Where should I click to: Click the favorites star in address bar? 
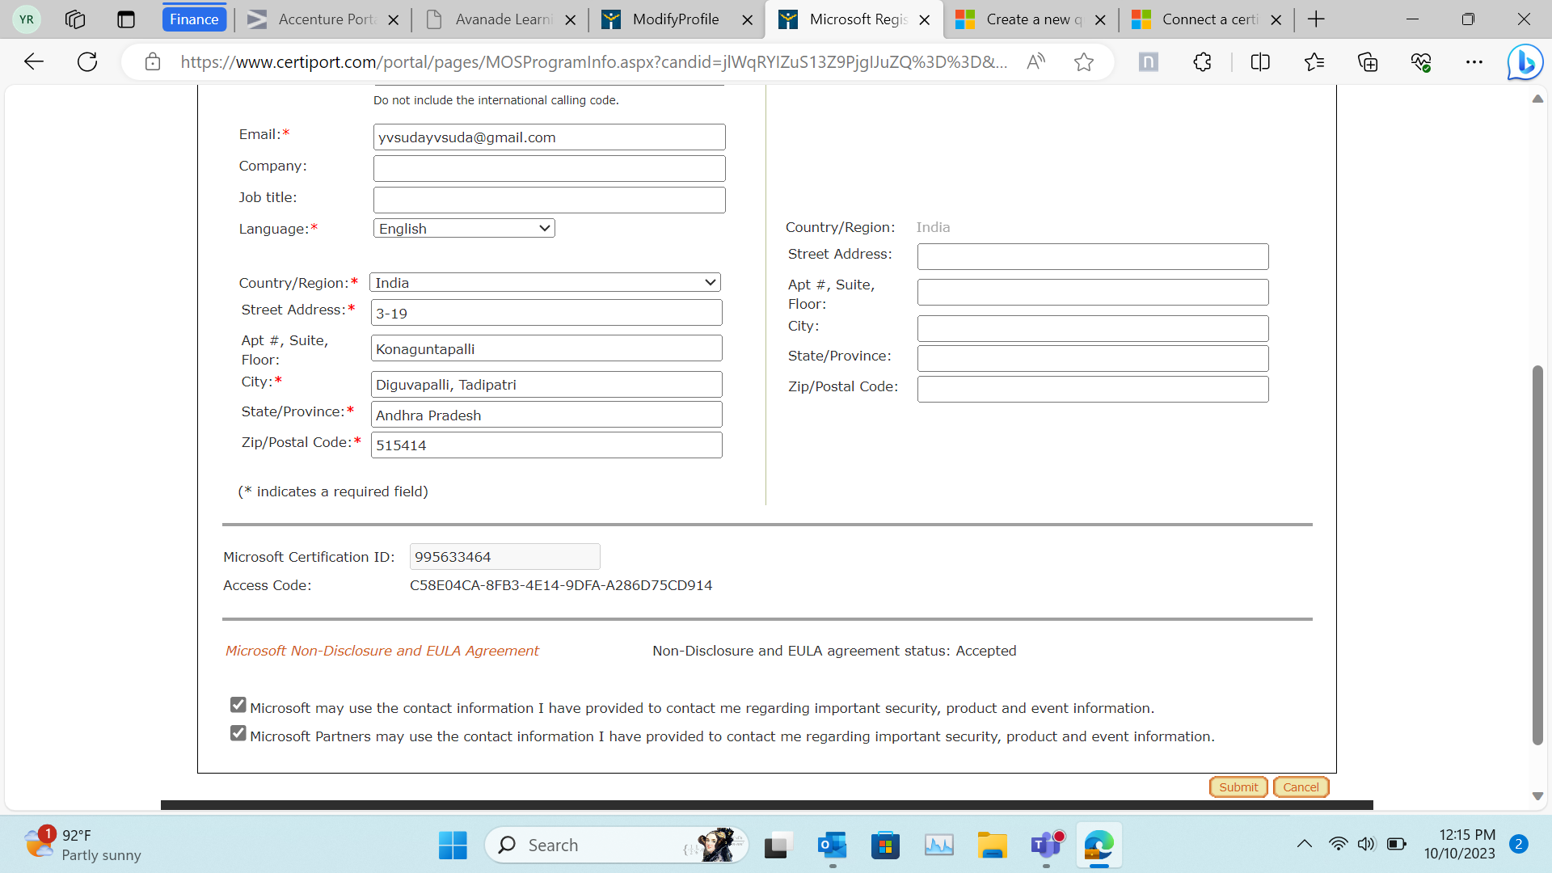point(1084,61)
